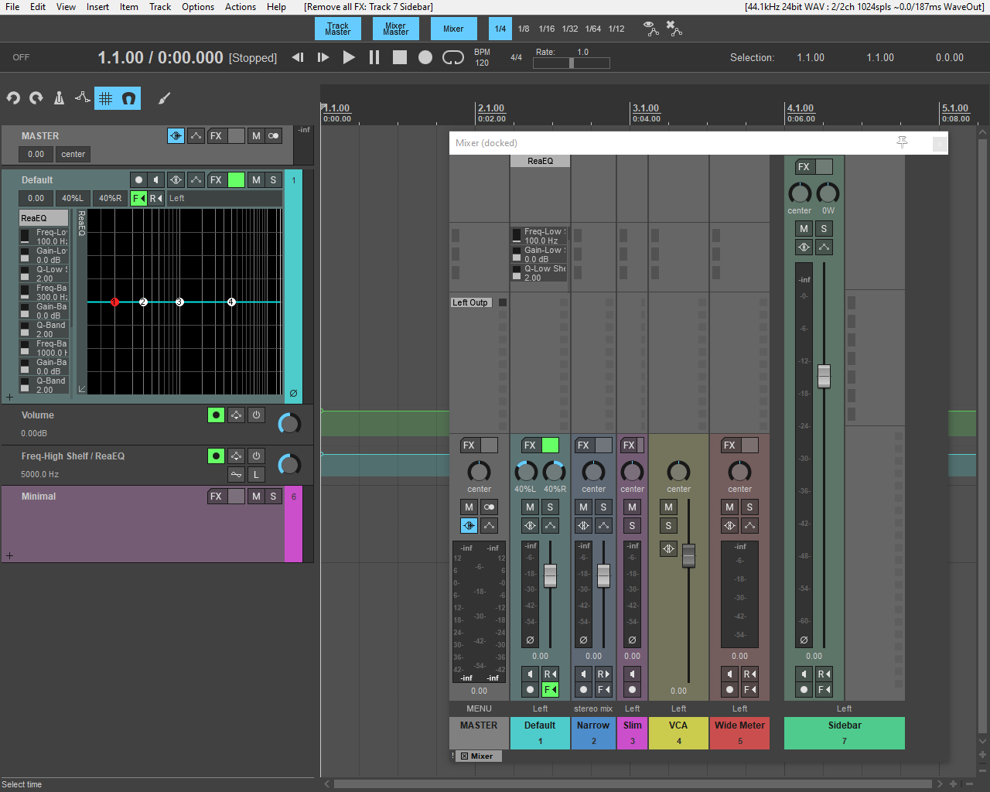Viewport: 990px width, 792px height.
Task: Toggle the snap magnet icon
Action: (x=129, y=98)
